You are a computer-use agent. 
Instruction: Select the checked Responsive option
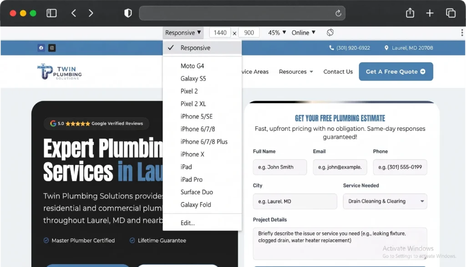point(202,48)
